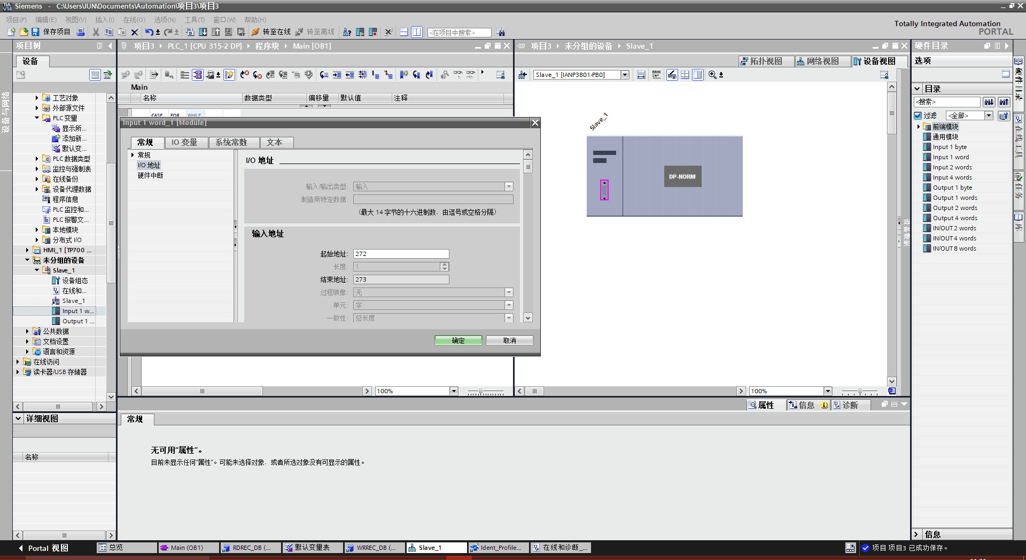Screen dimensions: 1026x560
Task: Click the new project icon
Action: pyautogui.click(x=11, y=32)
